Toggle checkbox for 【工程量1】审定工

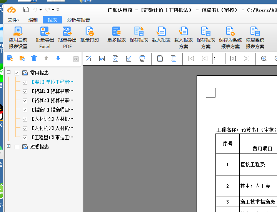click(x=25, y=138)
